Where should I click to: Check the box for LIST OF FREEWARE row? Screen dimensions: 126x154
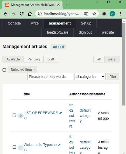(14, 115)
